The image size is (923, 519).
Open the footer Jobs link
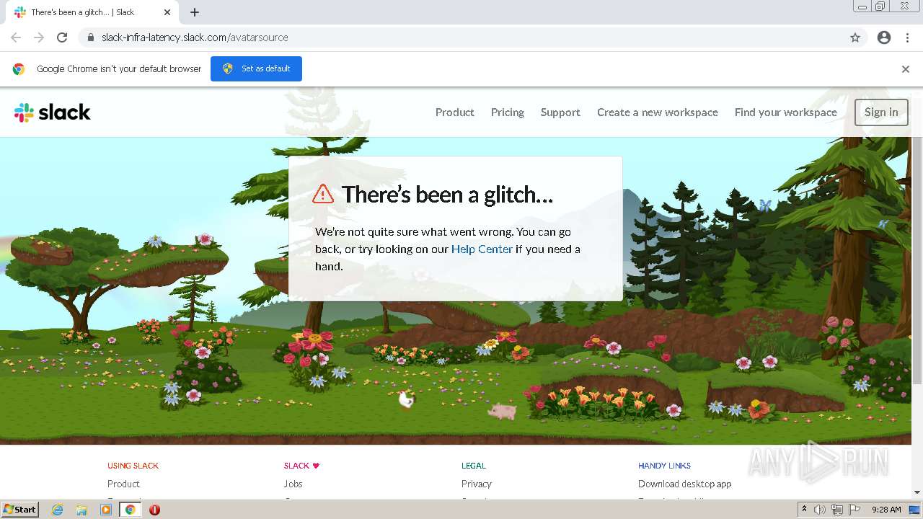[293, 484]
